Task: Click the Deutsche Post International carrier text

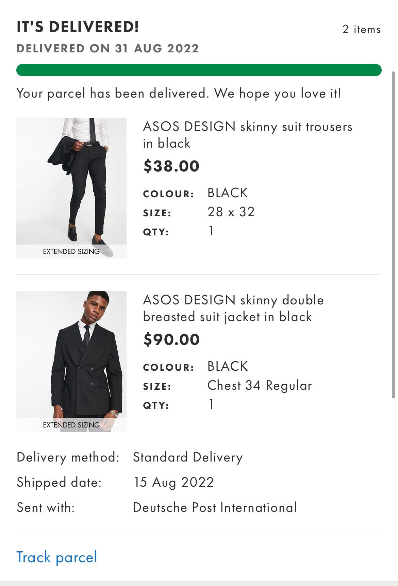Action: click(x=215, y=507)
